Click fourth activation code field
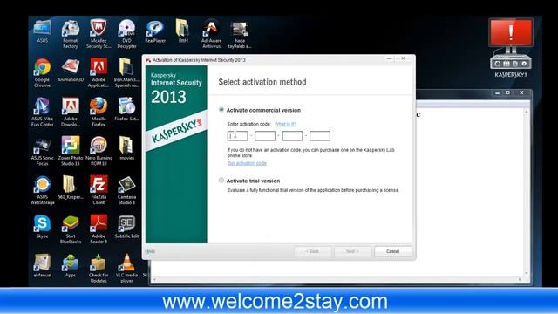Viewport: 558px width, 314px height. 320,136
